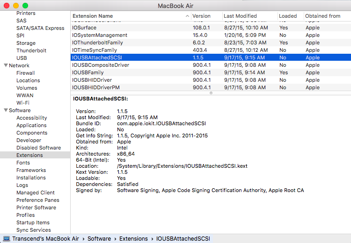Select Preference Panes in the sidebar

tap(38, 200)
